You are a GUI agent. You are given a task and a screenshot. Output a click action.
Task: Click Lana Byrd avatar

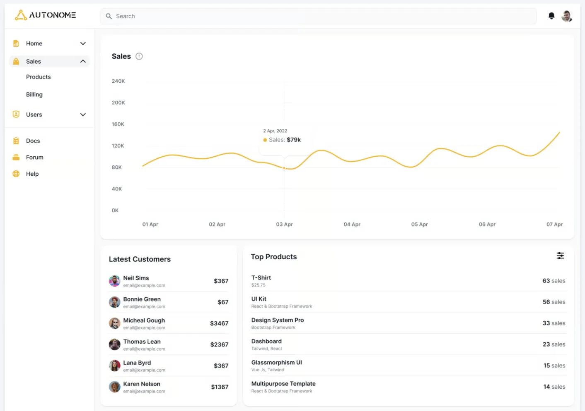115,366
